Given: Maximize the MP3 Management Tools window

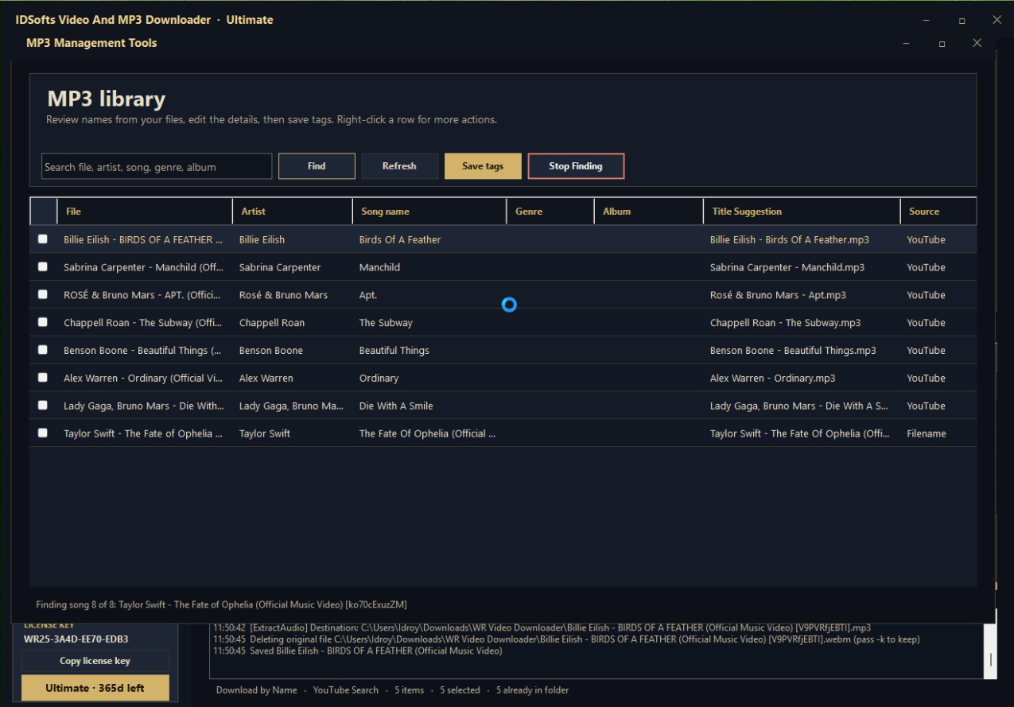Looking at the screenshot, I should (942, 43).
